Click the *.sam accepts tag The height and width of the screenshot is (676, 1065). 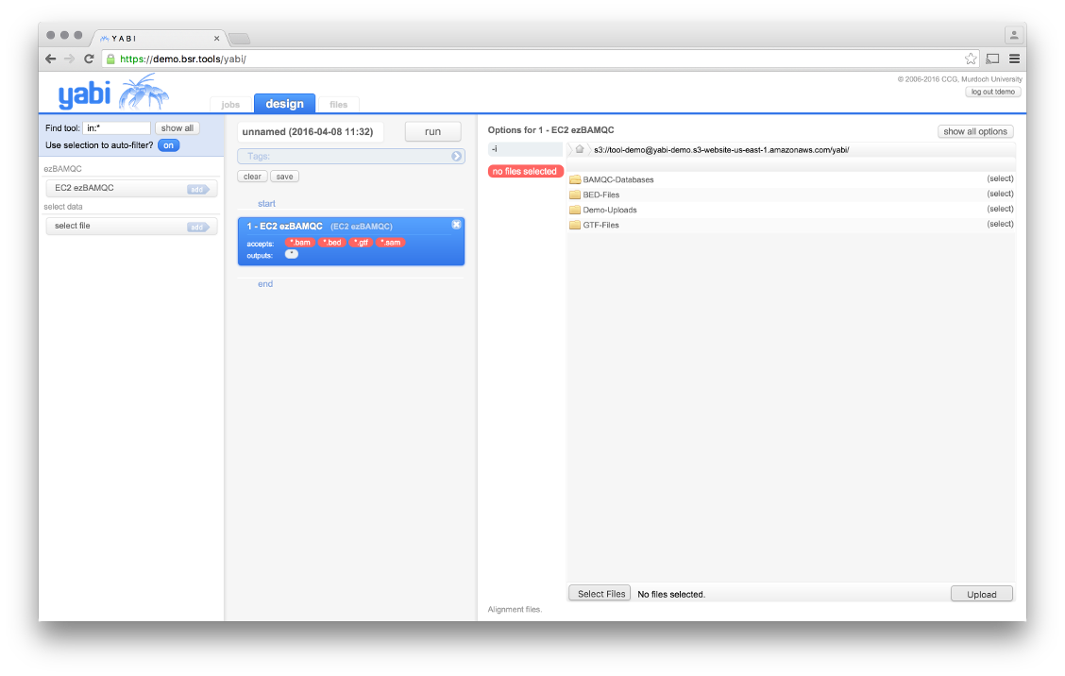click(391, 243)
